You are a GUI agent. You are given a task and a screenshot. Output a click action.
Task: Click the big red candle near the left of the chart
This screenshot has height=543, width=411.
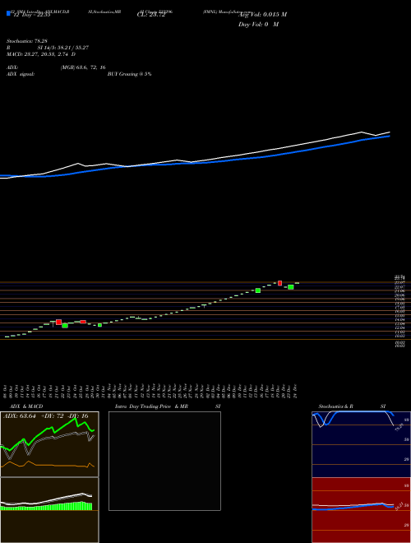click(59, 322)
